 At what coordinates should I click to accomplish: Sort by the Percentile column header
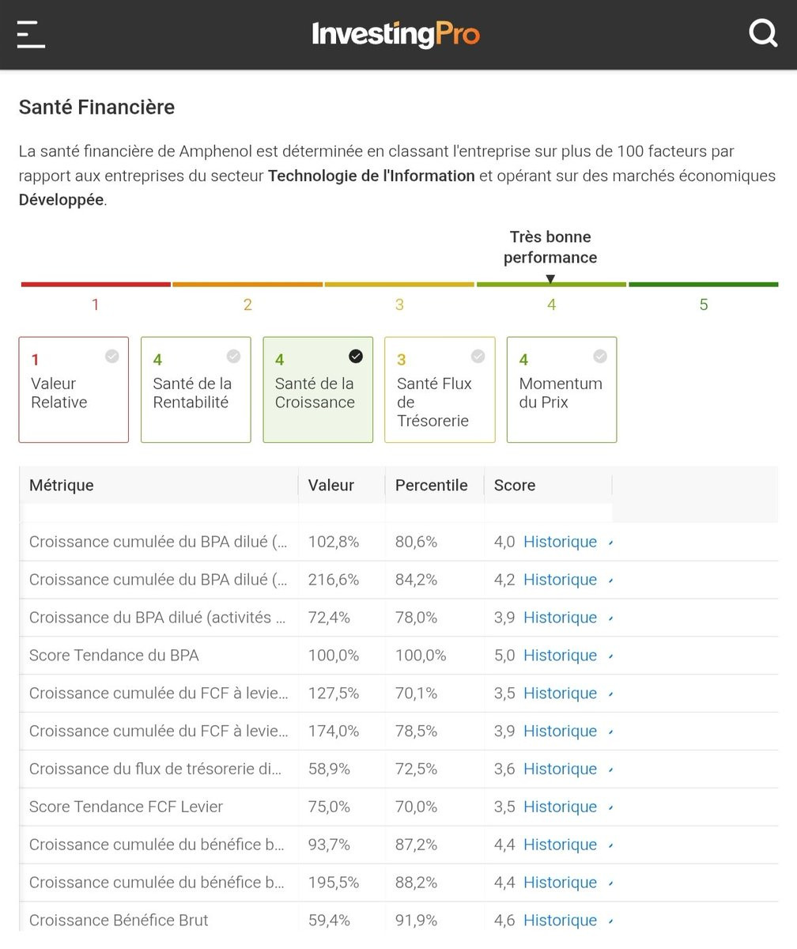(x=431, y=486)
